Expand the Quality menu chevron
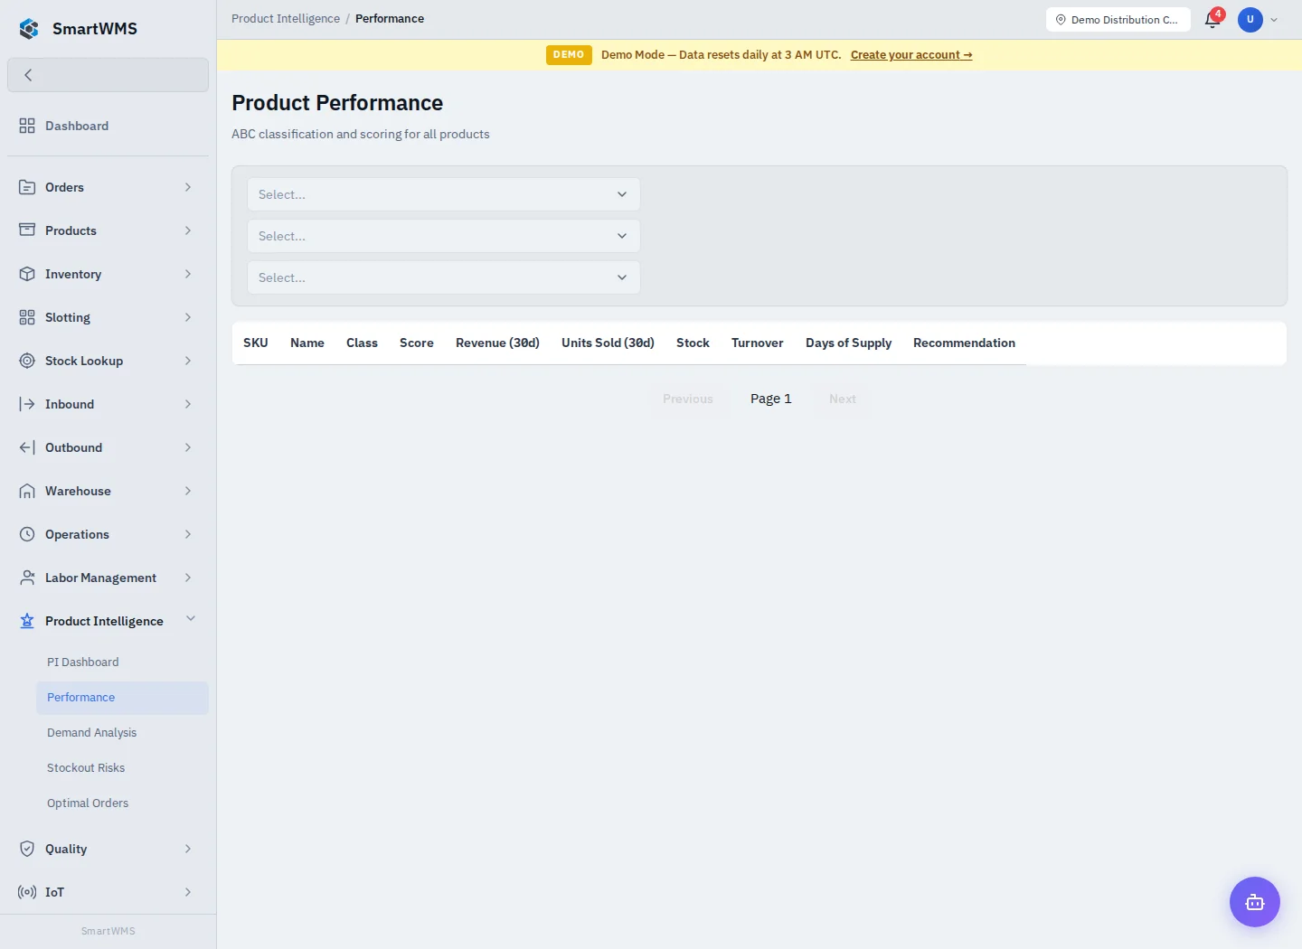This screenshot has width=1302, height=949. pos(188,849)
